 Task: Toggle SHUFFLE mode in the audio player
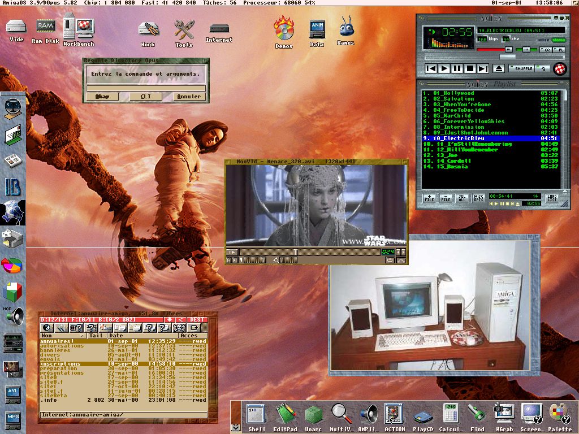click(x=521, y=68)
